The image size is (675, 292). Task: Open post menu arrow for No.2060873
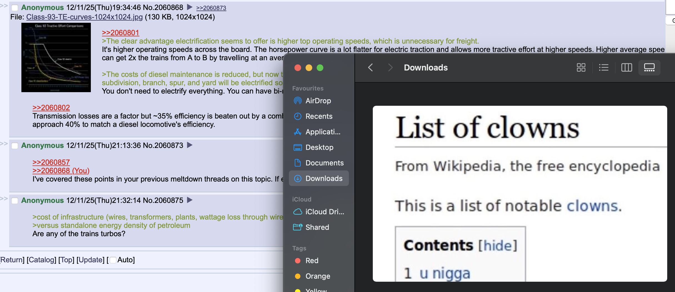190,145
